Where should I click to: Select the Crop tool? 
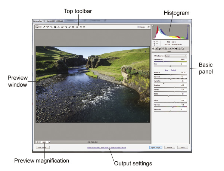[55, 27]
